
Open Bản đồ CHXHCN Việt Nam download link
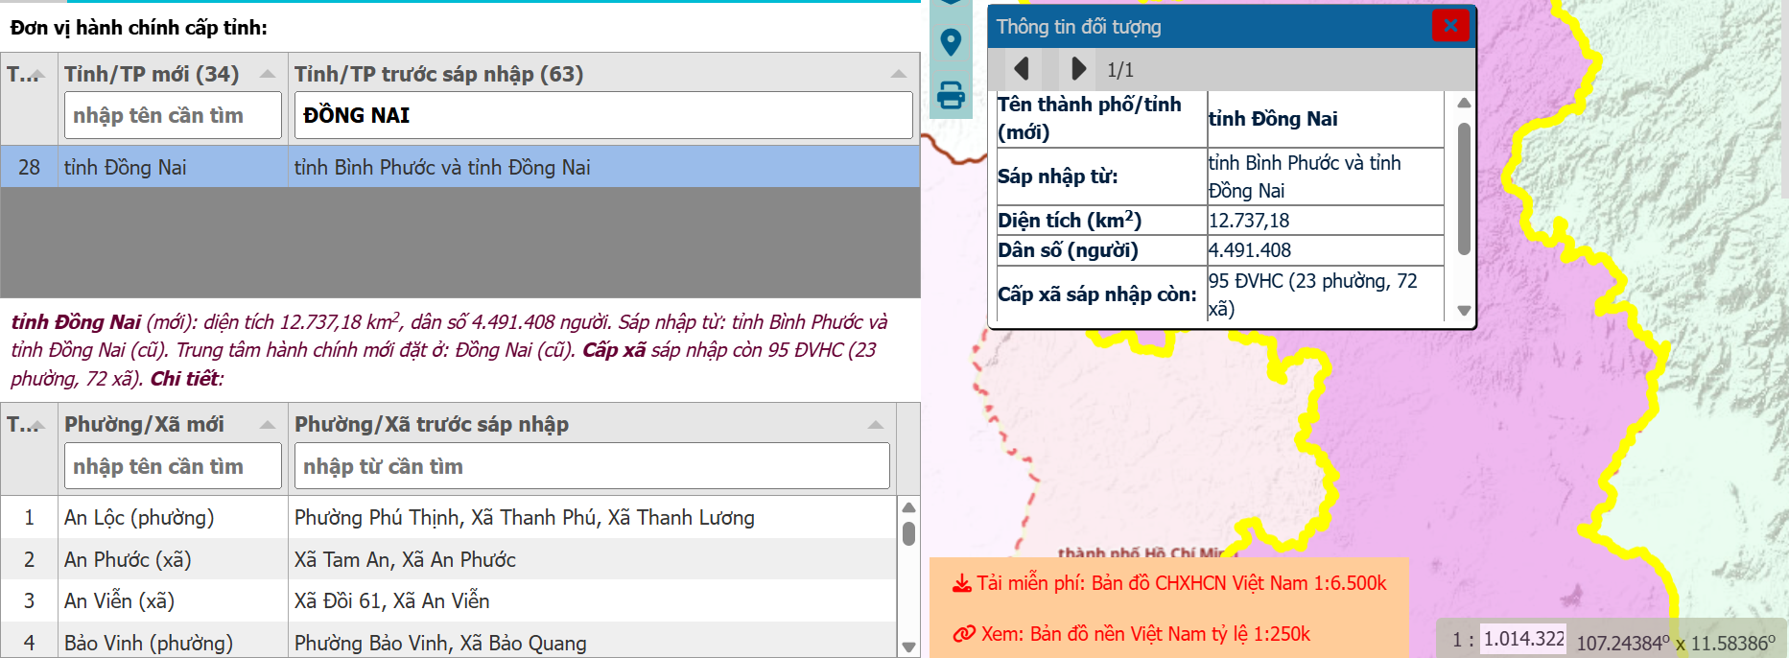pos(1181,583)
